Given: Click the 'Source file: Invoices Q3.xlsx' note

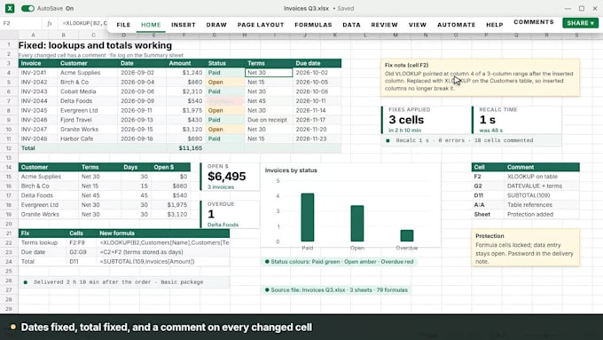Looking at the screenshot, I should (336, 290).
